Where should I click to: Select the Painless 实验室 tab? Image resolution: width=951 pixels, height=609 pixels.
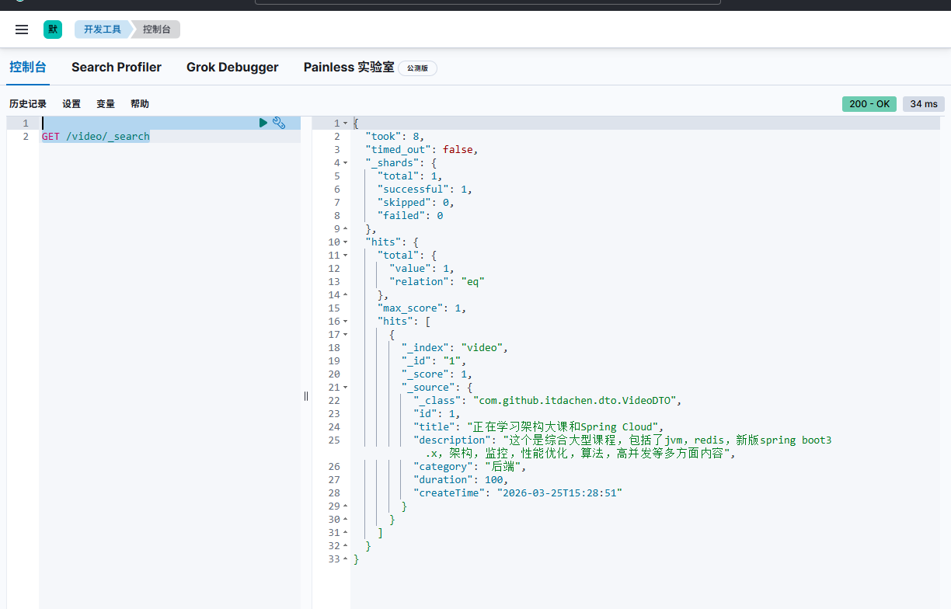(349, 68)
